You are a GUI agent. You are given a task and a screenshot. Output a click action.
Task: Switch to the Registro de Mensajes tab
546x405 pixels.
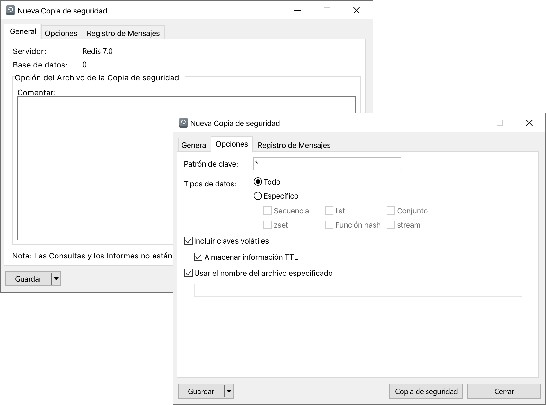(x=294, y=145)
